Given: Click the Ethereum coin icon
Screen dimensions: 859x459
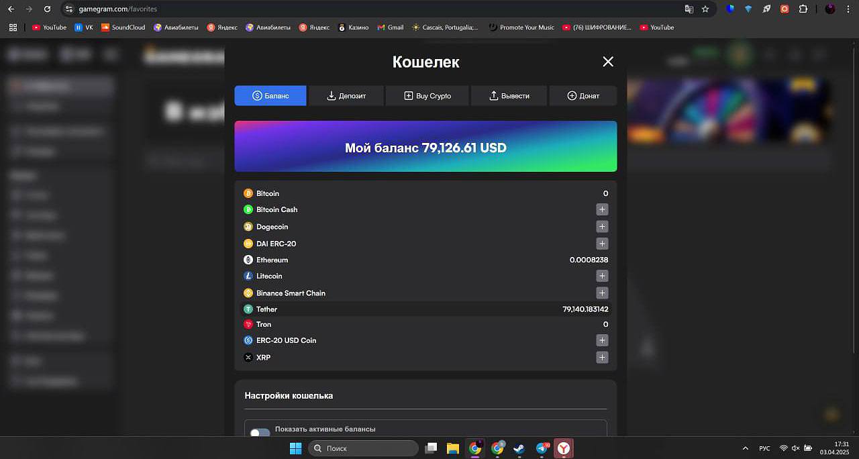Looking at the screenshot, I should (x=248, y=260).
